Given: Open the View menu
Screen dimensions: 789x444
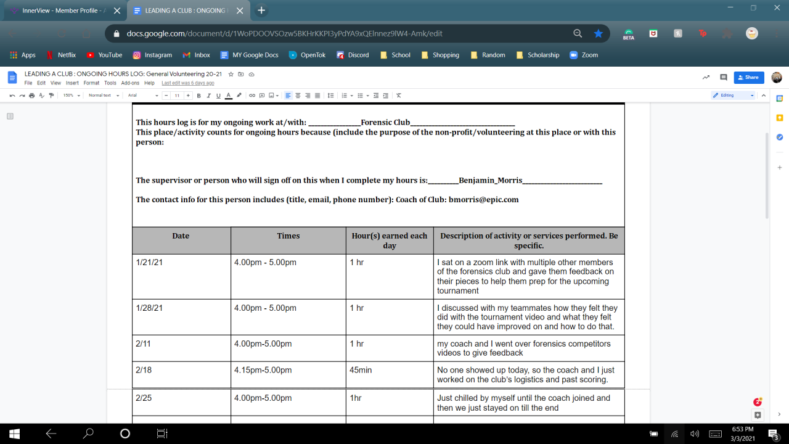Looking at the screenshot, I should (x=55, y=83).
